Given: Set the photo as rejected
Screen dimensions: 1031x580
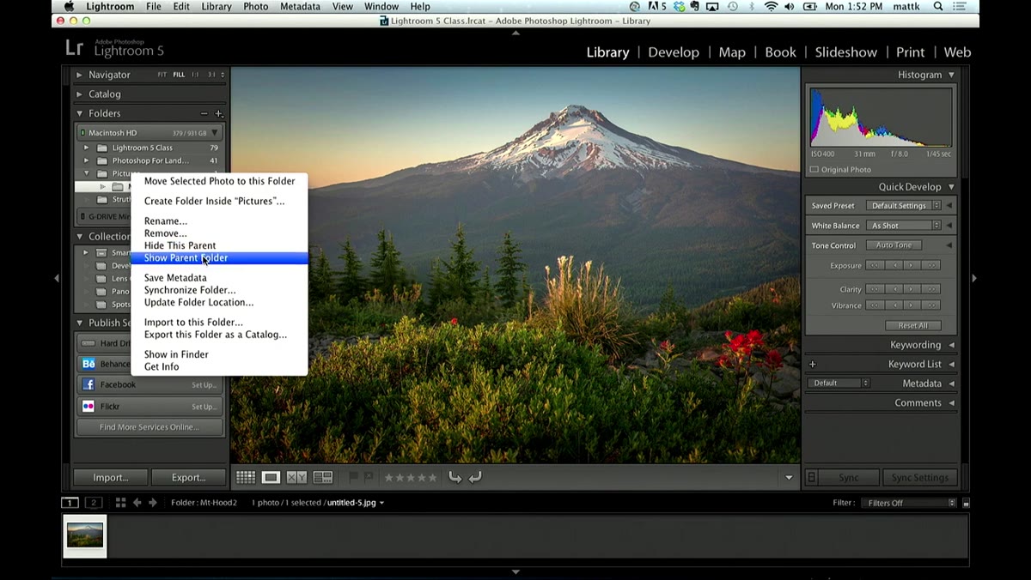Looking at the screenshot, I should [x=369, y=477].
